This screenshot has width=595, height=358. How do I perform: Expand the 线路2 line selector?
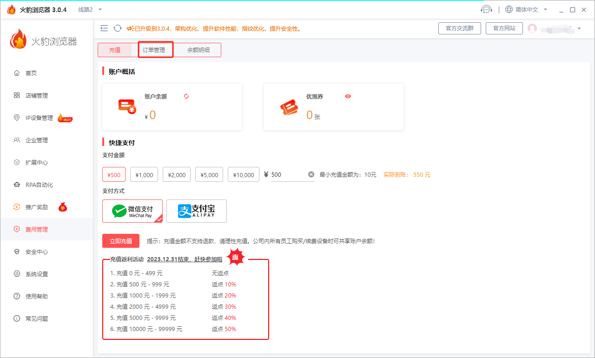pyautogui.click(x=90, y=9)
